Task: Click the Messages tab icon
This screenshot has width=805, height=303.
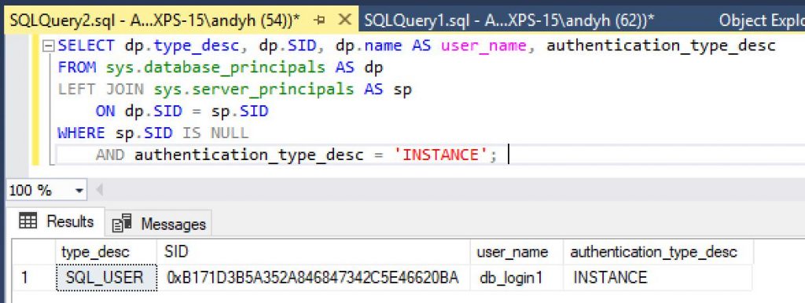Action: [122, 224]
